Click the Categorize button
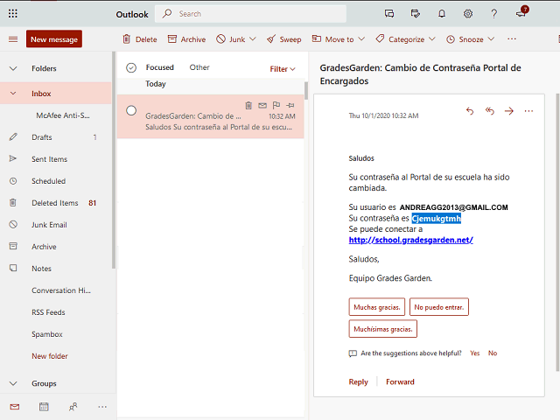560x420 pixels. tap(400, 38)
